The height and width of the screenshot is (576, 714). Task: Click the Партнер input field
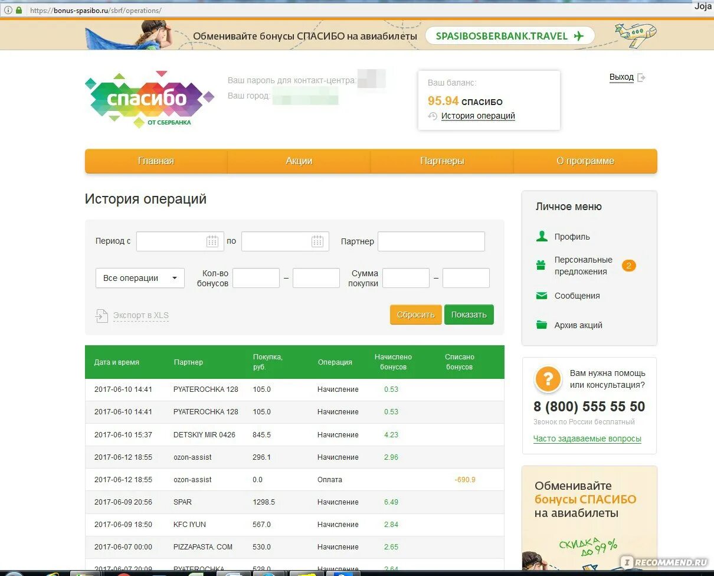tap(431, 241)
